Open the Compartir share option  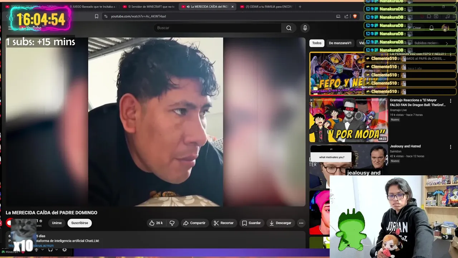click(194, 223)
